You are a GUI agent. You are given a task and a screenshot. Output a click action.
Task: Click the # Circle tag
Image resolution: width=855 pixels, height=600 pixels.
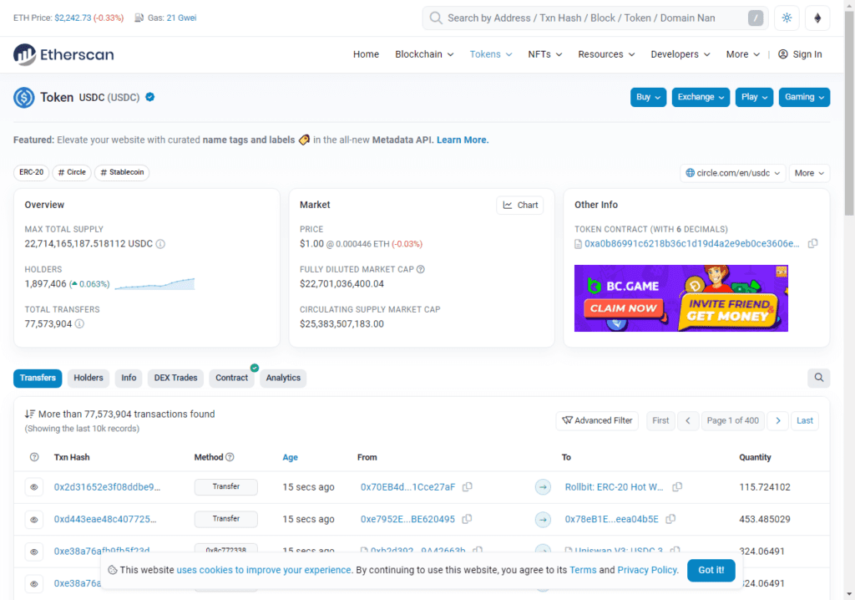point(72,172)
